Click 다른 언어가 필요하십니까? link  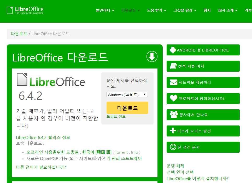click(x=41, y=167)
